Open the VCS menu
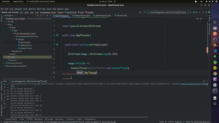This screenshot has width=219, height=123. pos(54,9)
